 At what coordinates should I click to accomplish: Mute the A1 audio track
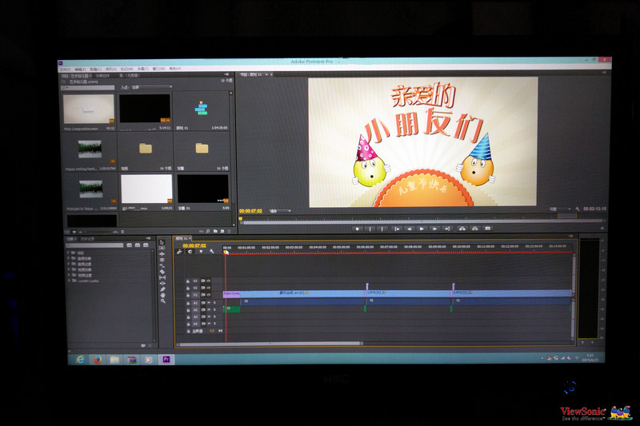[209, 303]
